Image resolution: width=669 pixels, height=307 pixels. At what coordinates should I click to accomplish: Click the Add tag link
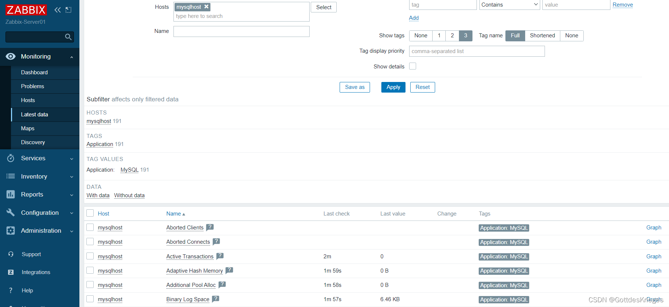414,18
